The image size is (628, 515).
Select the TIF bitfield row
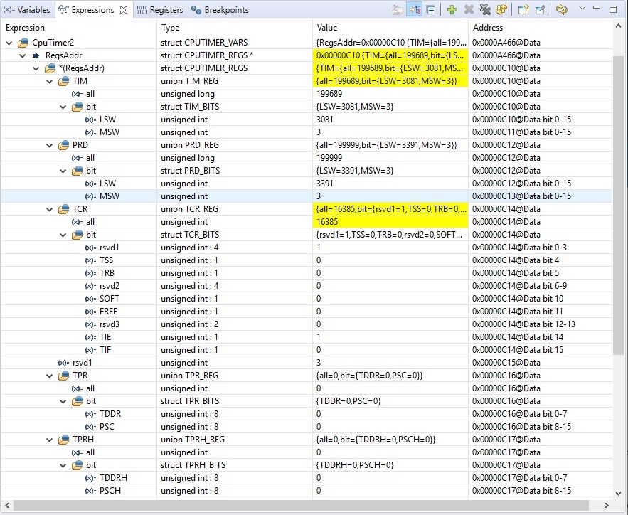(307, 350)
